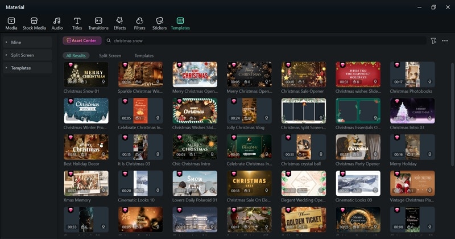455x239 pixels.
Task: Select the Templates tab in toolbar
Action: coord(180,24)
